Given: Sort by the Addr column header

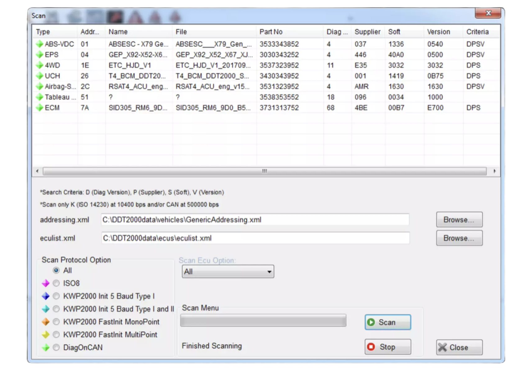Looking at the screenshot, I should pos(91,32).
